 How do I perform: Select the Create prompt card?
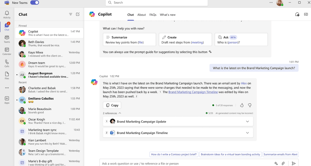[x=185, y=39]
